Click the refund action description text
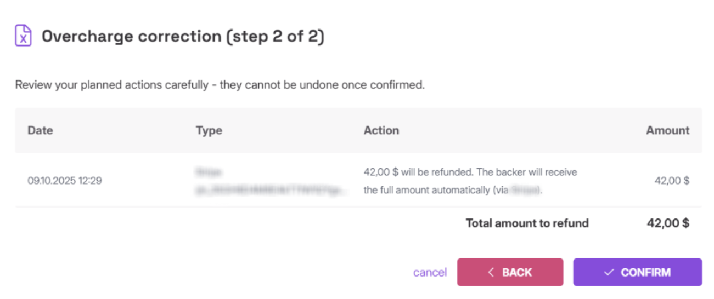This screenshot has height=299, width=714. 470,173
